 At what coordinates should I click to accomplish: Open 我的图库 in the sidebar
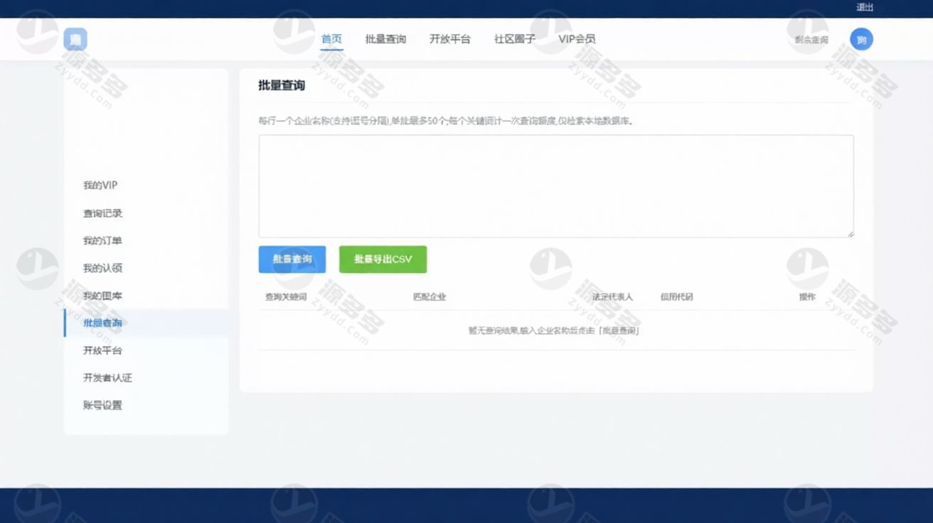point(102,296)
